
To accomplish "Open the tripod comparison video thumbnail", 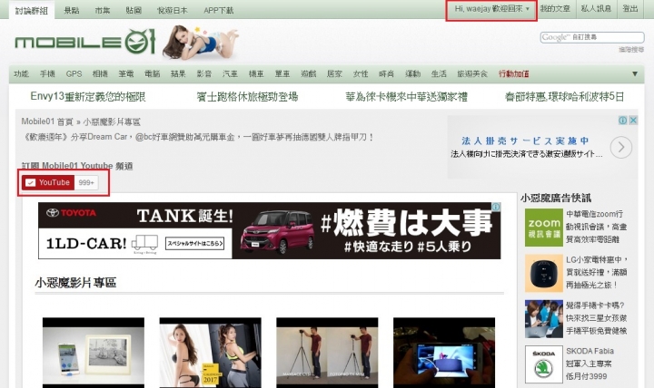I will [327, 353].
